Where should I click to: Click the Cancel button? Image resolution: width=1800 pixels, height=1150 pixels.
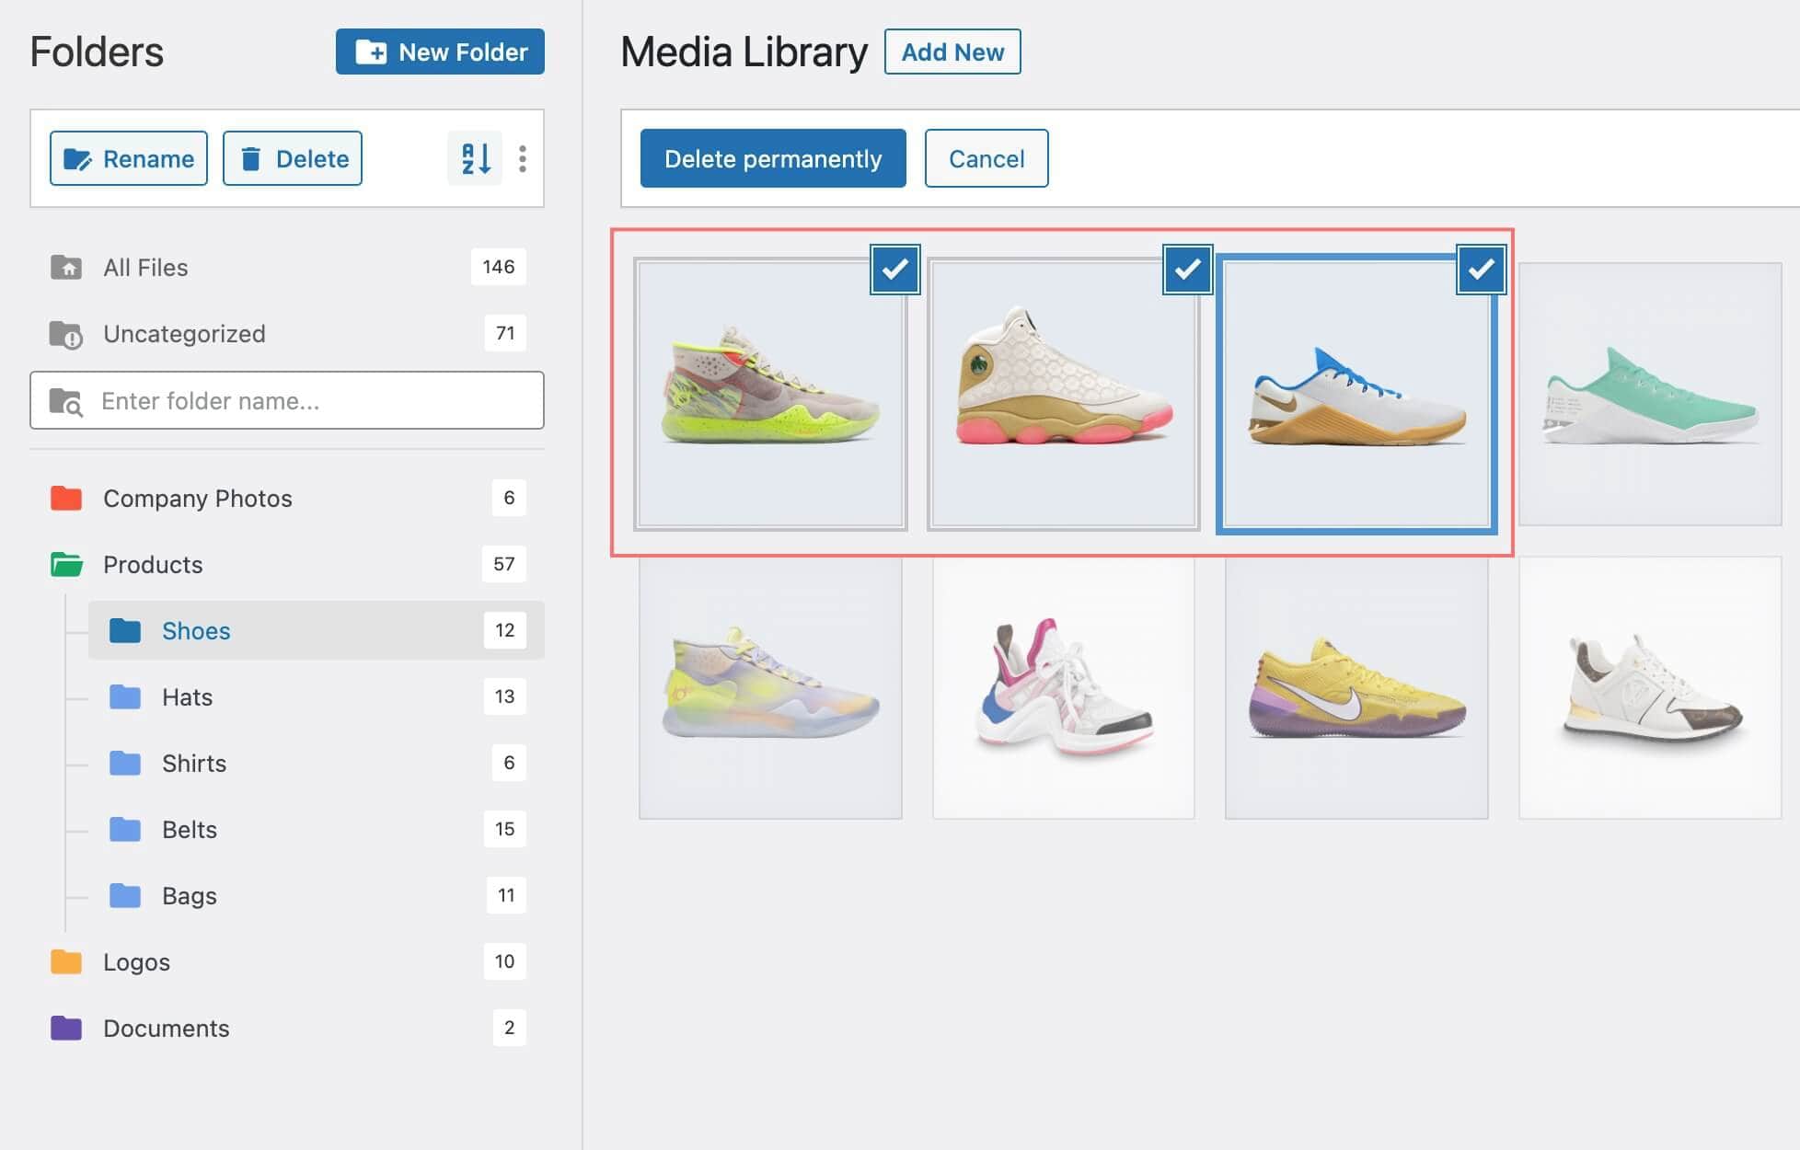pos(986,157)
